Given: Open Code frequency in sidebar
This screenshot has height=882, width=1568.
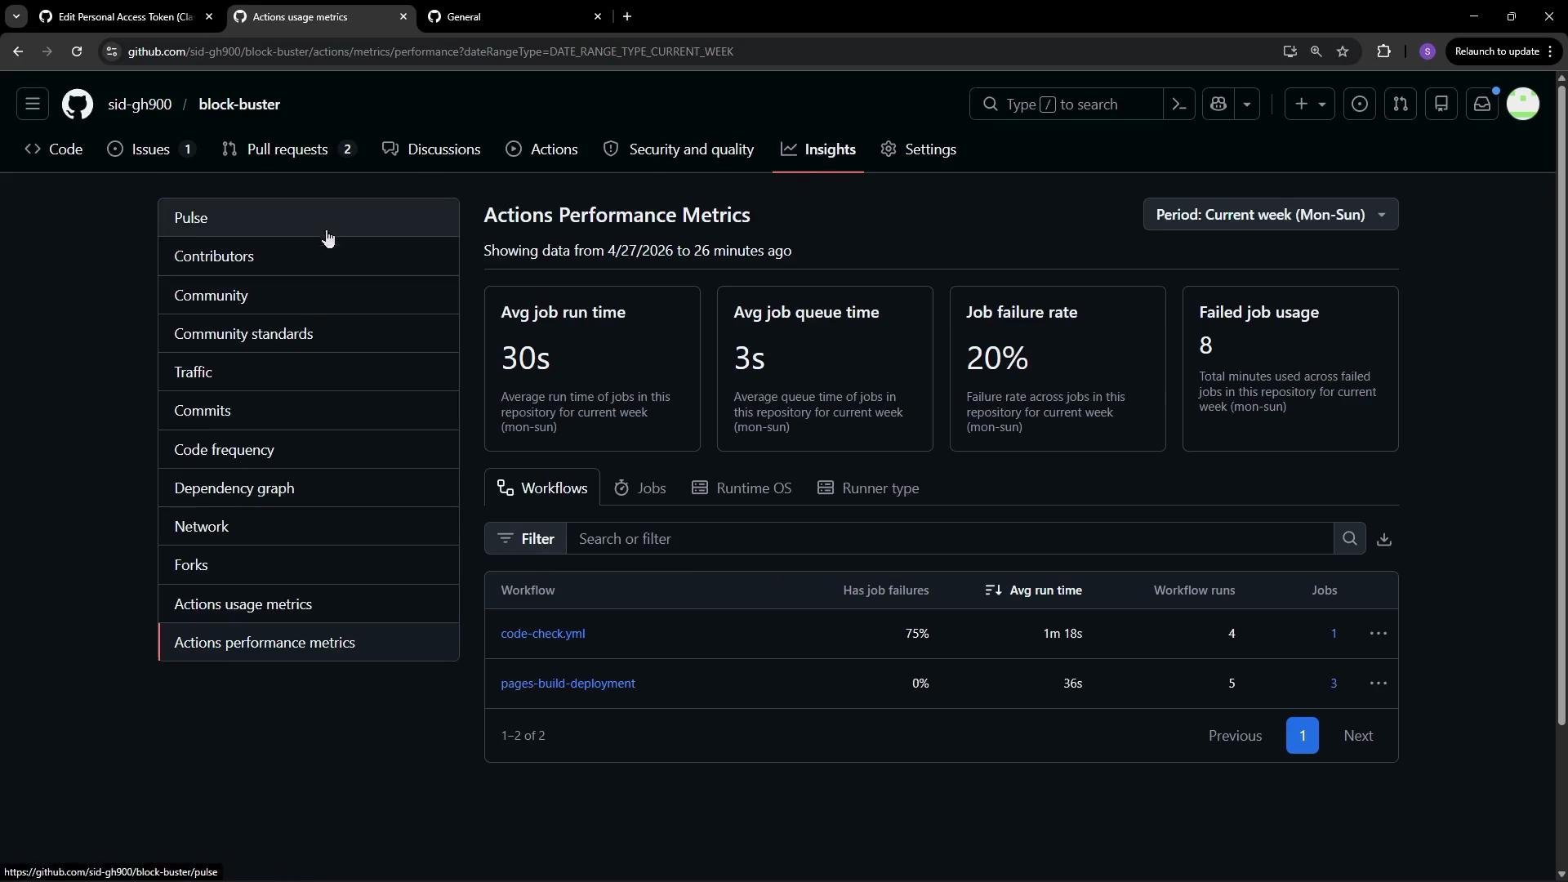Looking at the screenshot, I should pos(309,450).
